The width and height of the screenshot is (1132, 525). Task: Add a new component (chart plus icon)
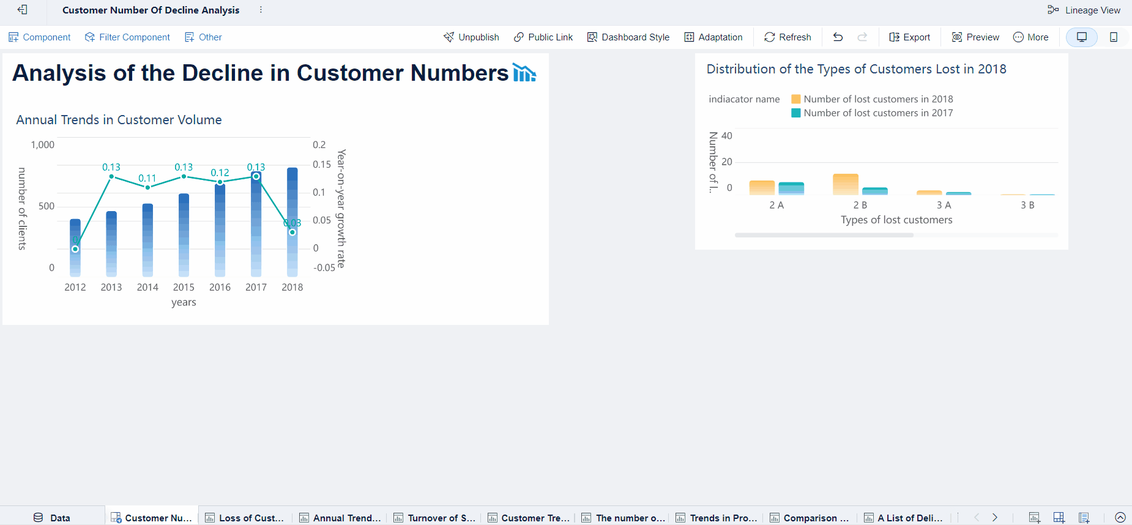(1035, 518)
